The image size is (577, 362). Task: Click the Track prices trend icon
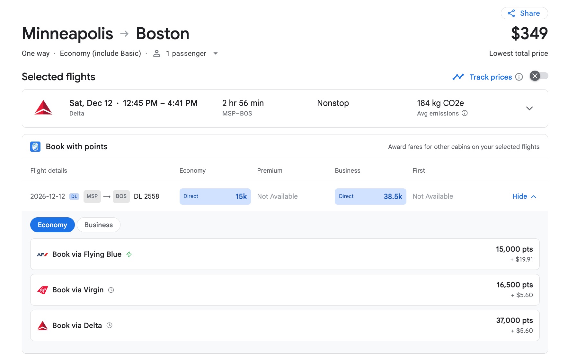[x=458, y=77]
